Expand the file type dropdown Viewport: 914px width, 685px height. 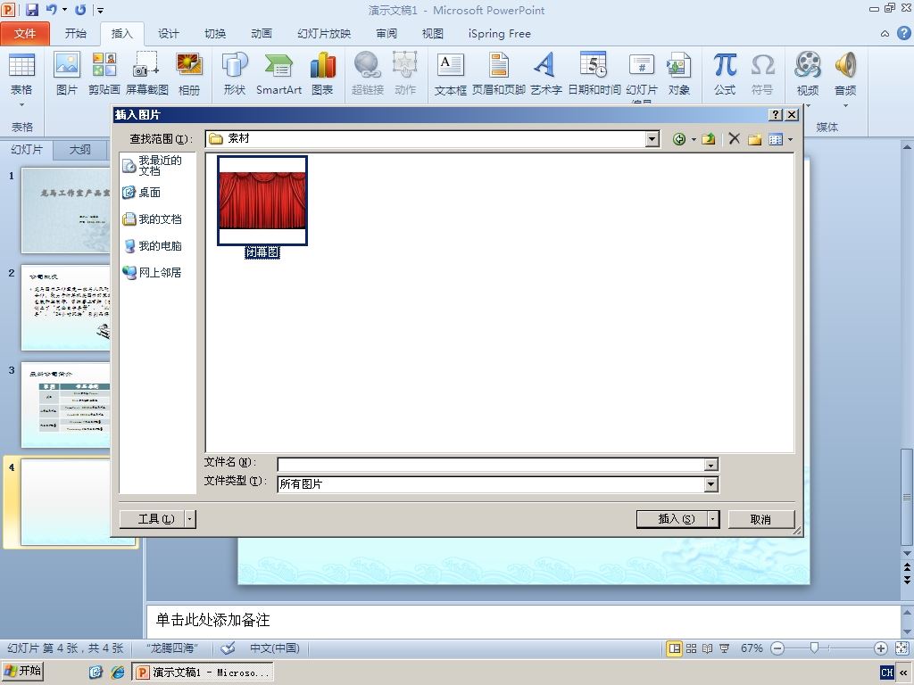[710, 484]
